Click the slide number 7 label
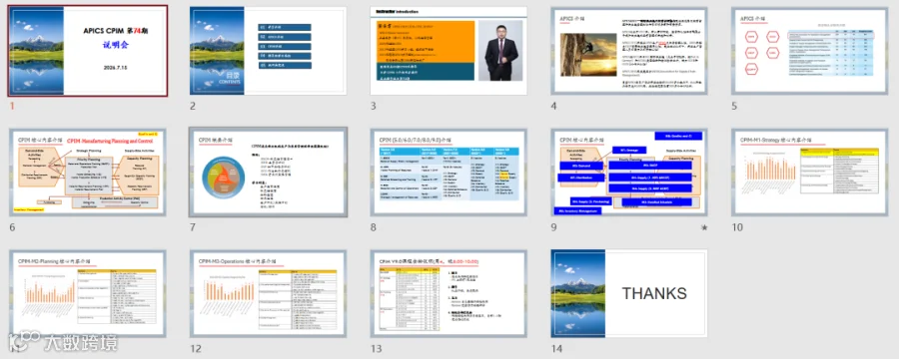 point(193,227)
